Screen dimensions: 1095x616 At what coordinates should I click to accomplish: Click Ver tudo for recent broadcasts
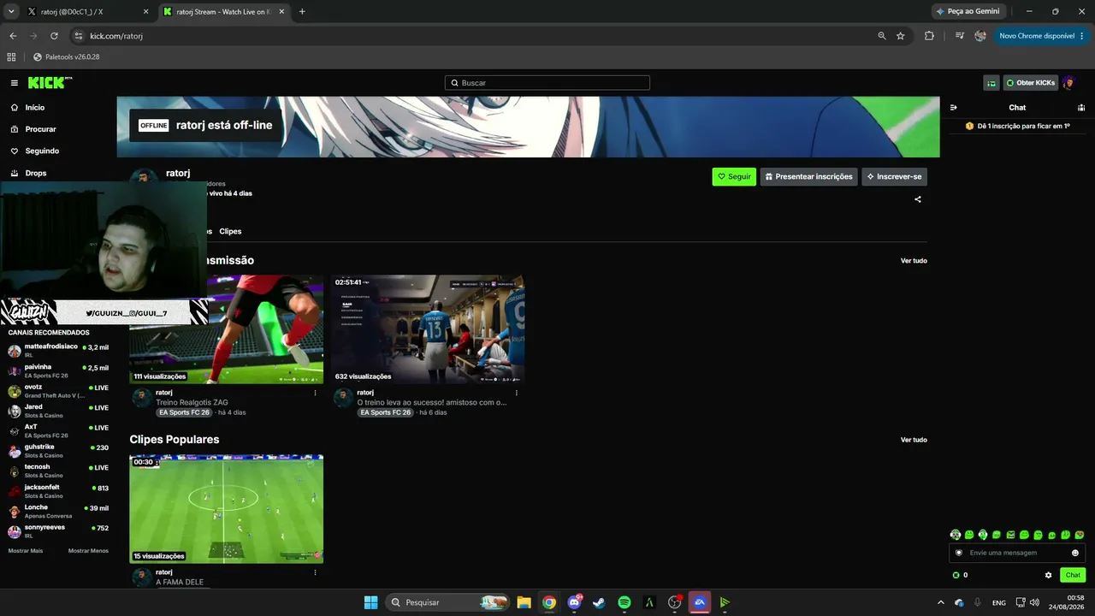(914, 261)
